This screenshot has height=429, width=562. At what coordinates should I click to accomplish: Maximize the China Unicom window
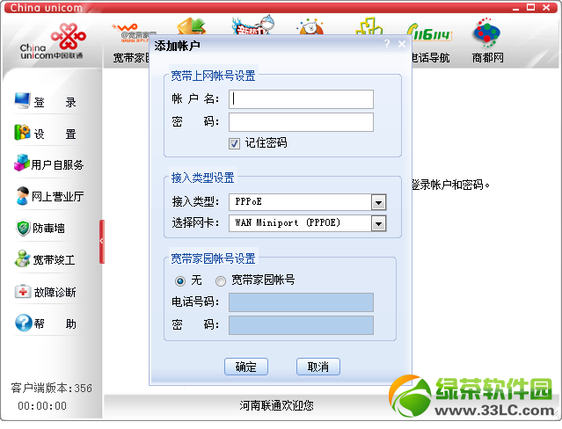coord(531,7)
